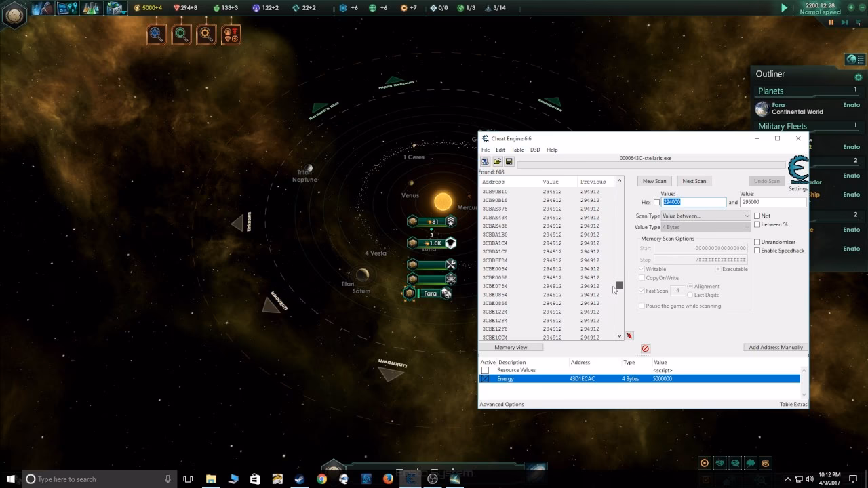Click the physics research +6 atom icon
Screen dimensions: 868x488
pos(343,8)
